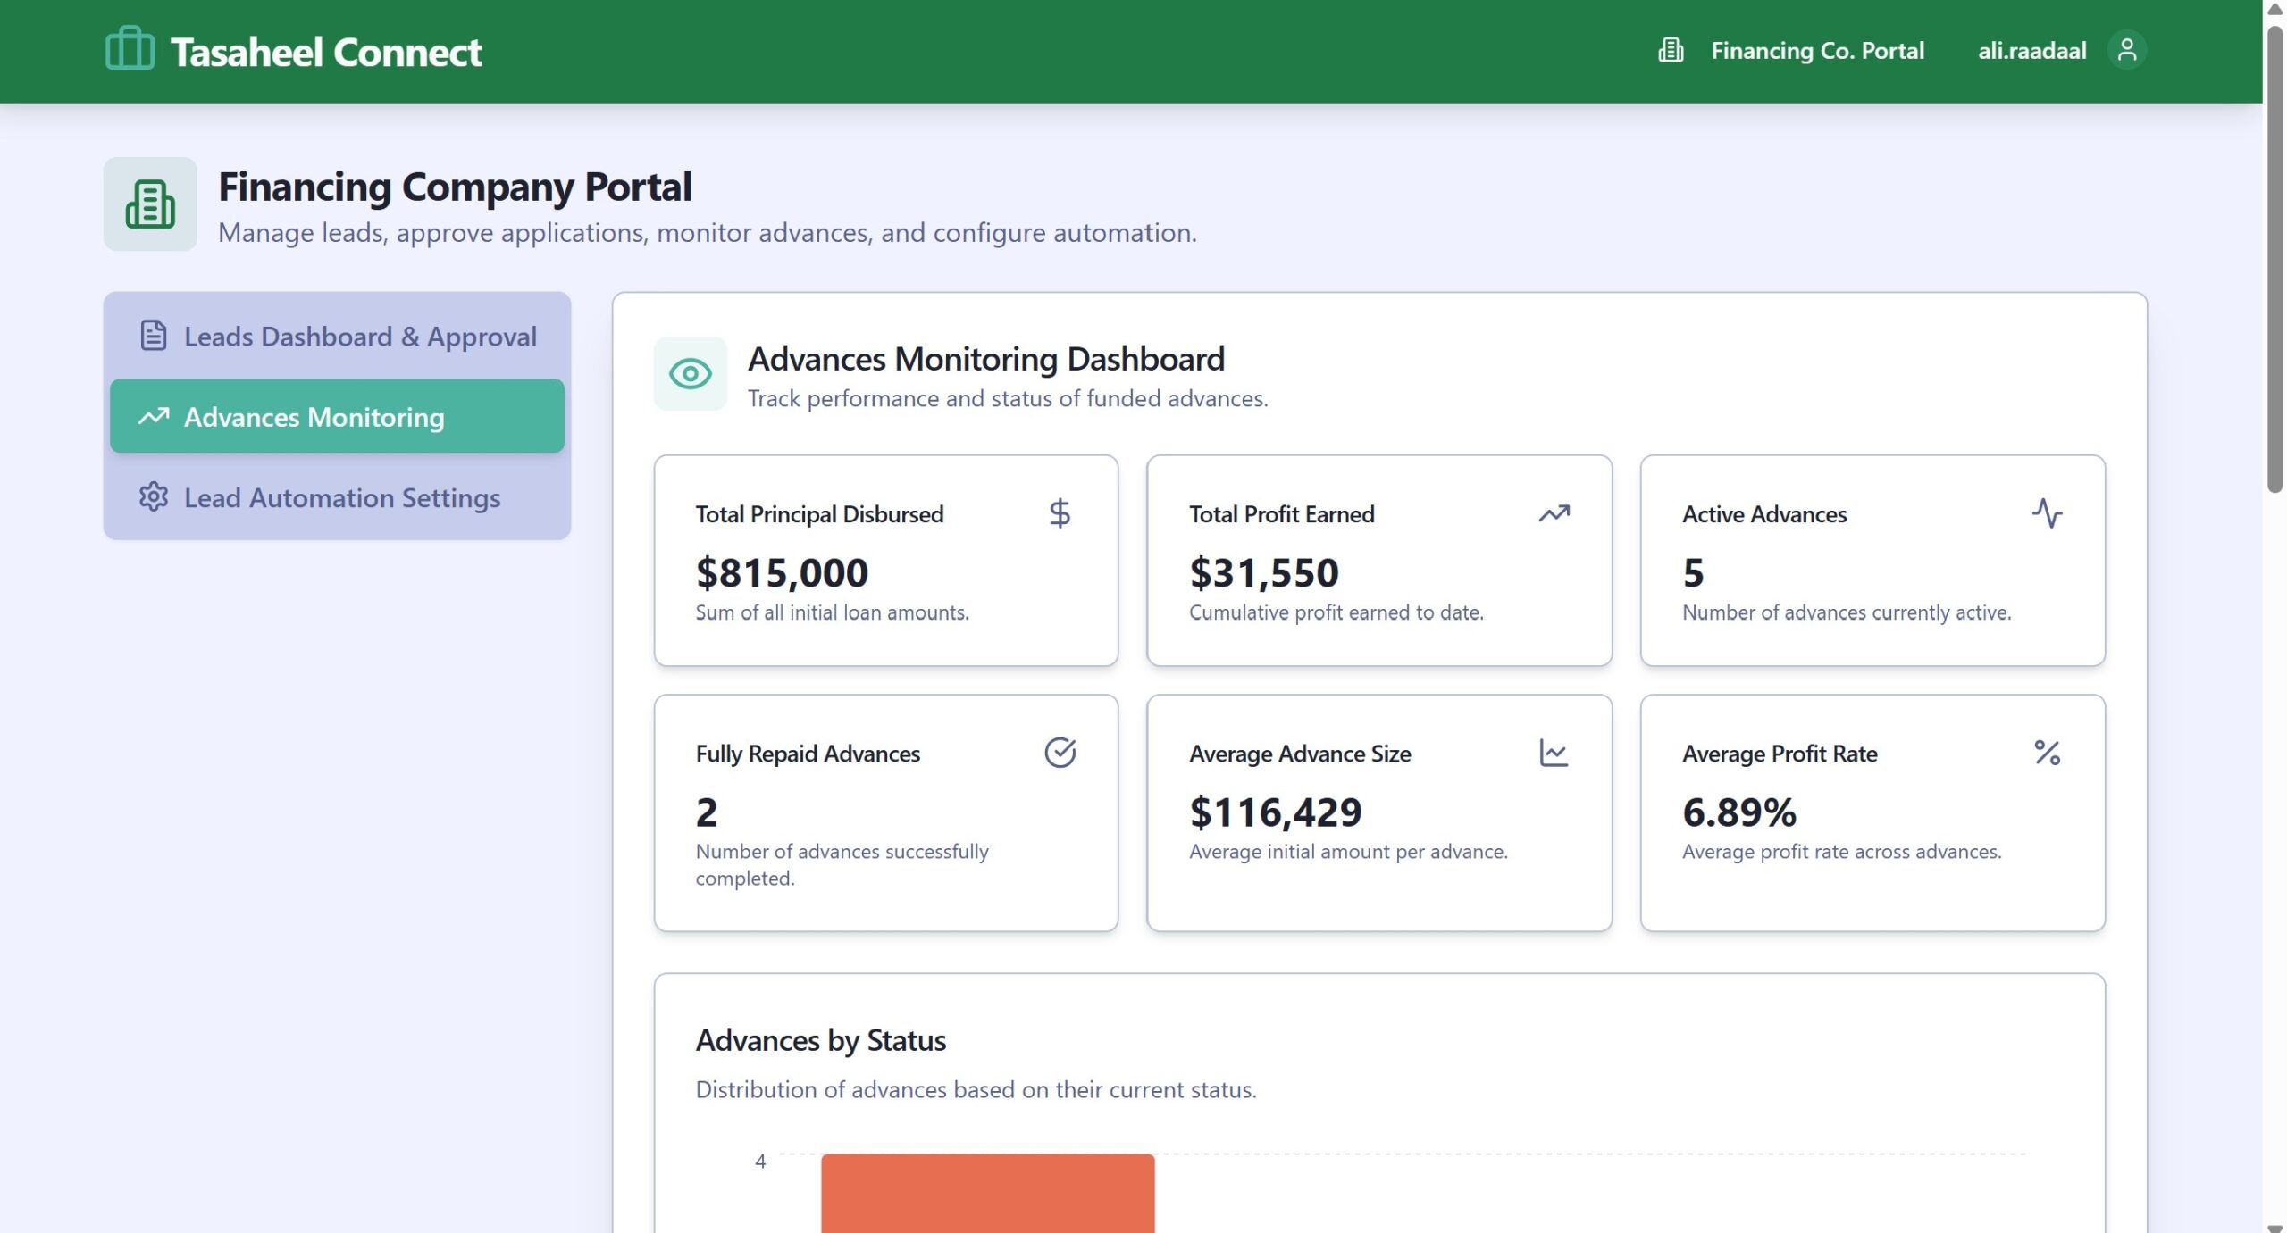This screenshot has height=1233, width=2287.
Task: Click the user avatar profile icon
Action: coord(2127,50)
